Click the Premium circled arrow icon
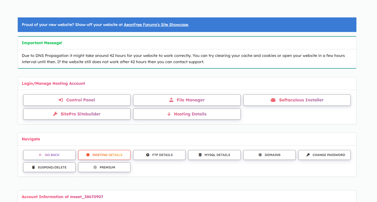 pos(95,167)
